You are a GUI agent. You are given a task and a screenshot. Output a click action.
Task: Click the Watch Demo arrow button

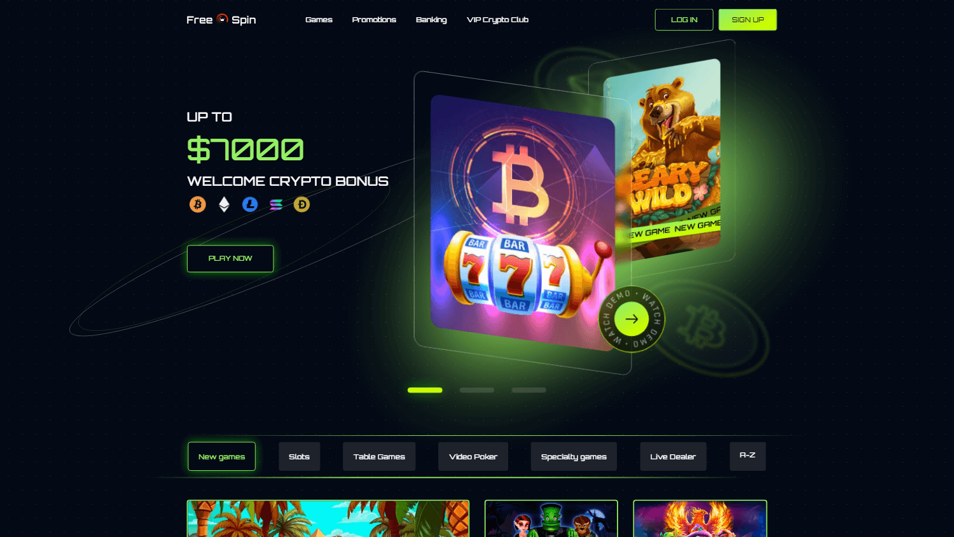tap(632, 319)
